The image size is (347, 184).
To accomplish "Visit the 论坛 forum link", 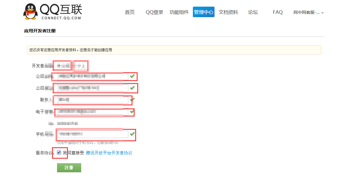I will pos(253,12).
